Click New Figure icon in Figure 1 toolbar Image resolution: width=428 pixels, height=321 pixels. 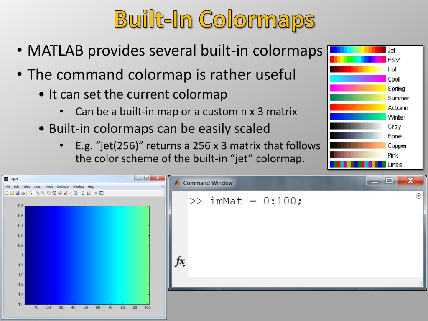tap(7, 193)
